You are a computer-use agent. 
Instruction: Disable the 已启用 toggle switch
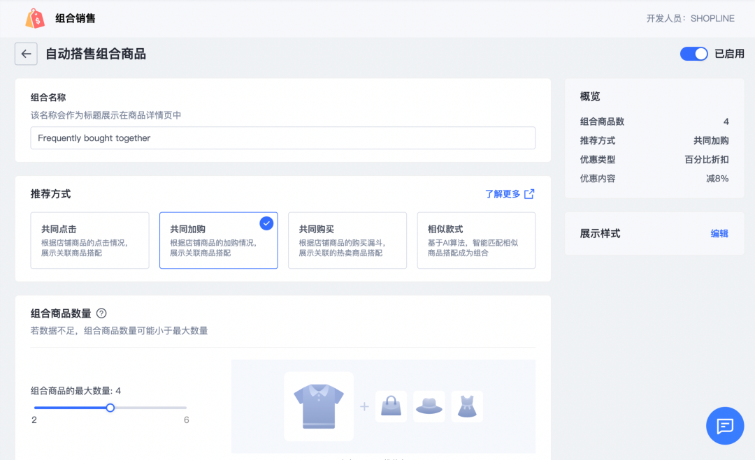[x=693, y=53]
